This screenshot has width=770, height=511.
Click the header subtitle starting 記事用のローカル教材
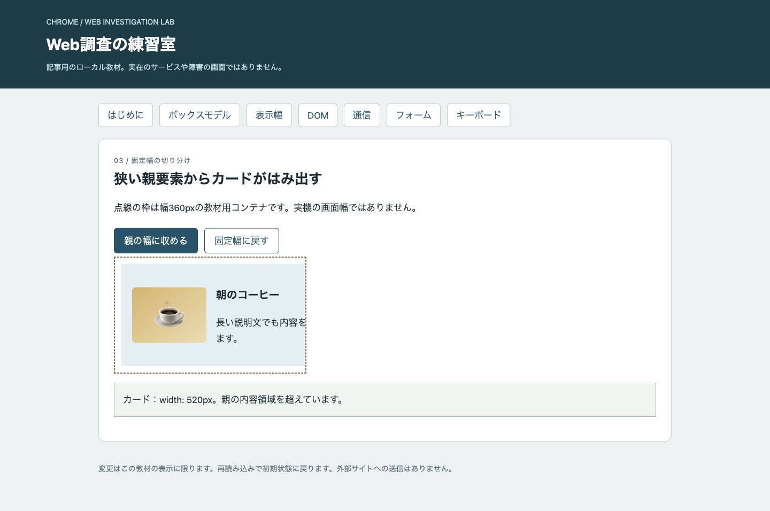[165, 67]
